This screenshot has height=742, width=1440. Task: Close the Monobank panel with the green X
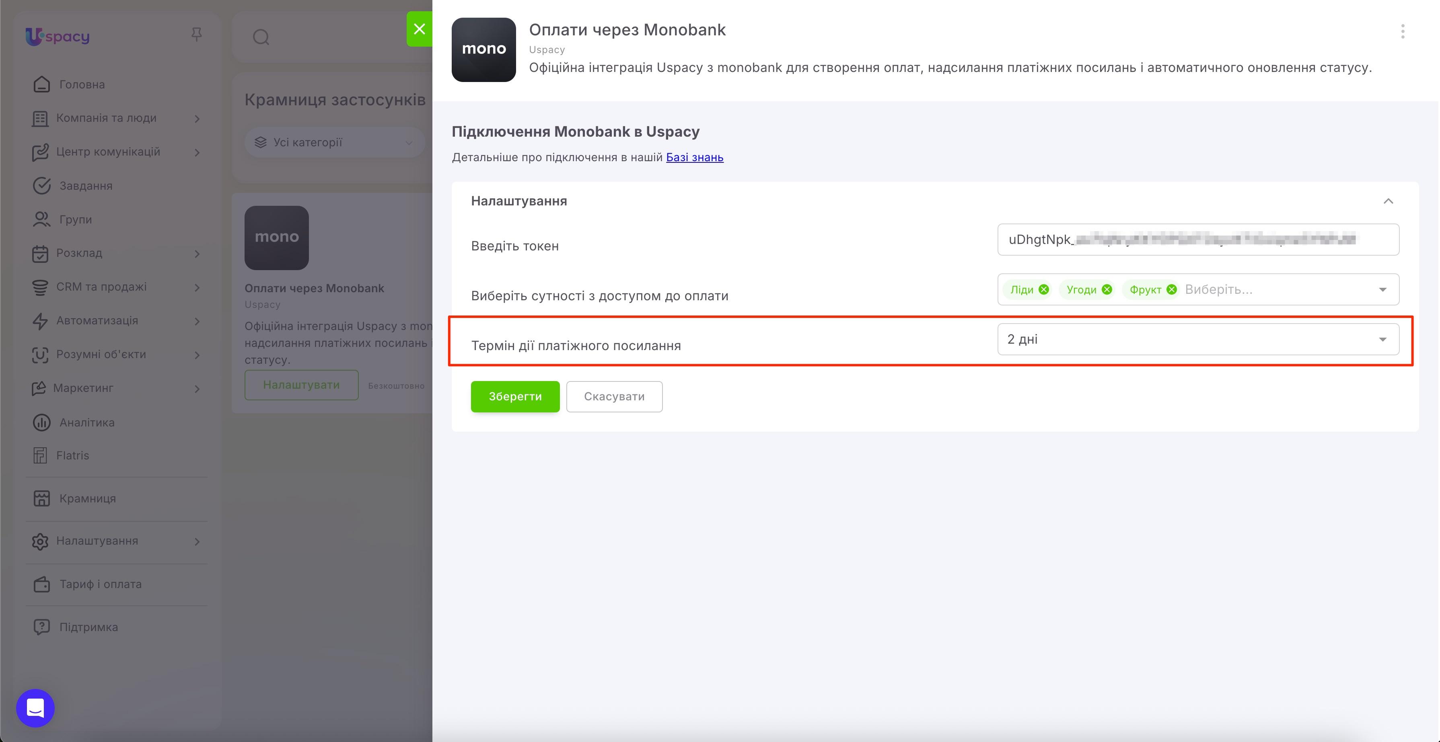pos(419,29)
